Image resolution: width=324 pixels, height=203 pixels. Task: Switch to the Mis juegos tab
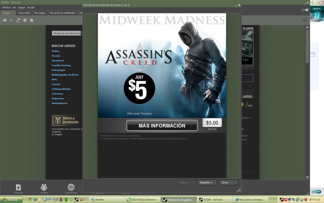click(40, 13)
